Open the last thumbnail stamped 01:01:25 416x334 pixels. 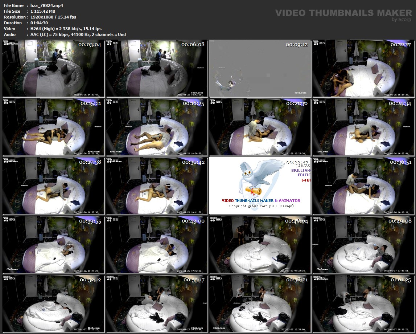(x=363, y=304)
